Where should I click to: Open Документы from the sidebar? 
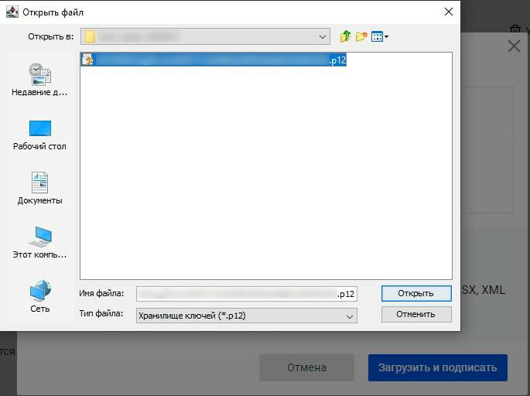(39, 189)
